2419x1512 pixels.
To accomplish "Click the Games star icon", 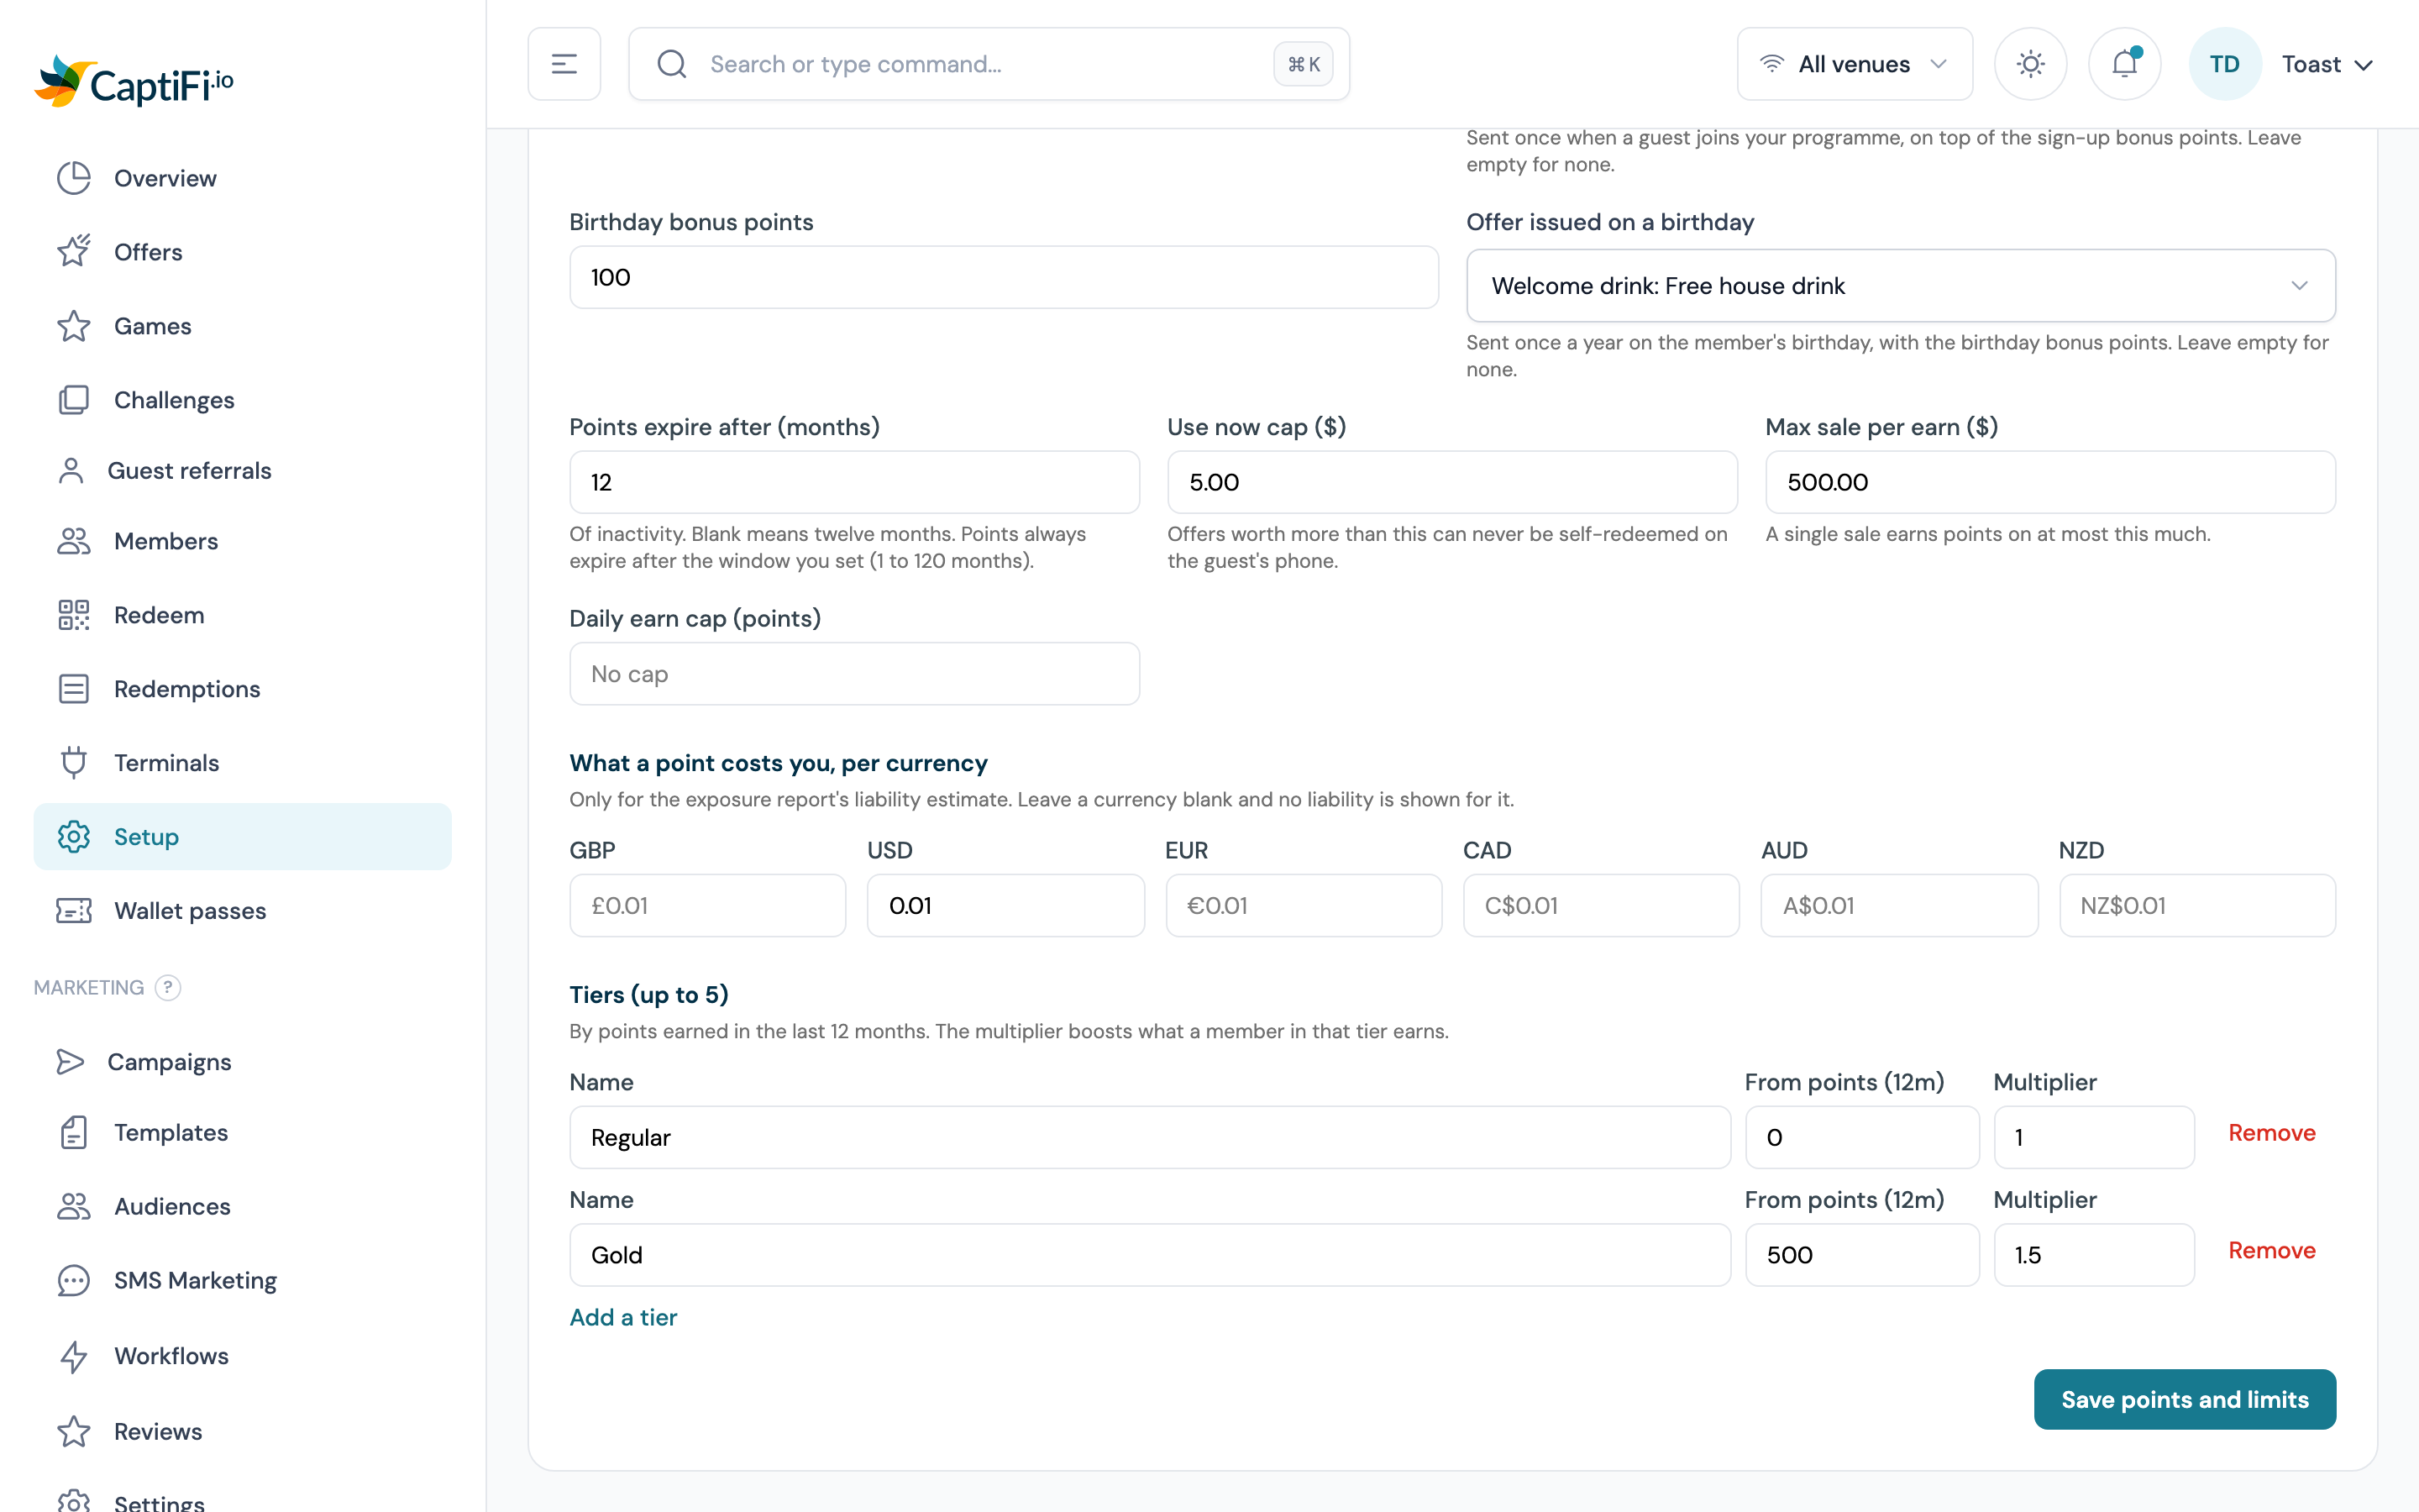I will [x=73, y=326].
